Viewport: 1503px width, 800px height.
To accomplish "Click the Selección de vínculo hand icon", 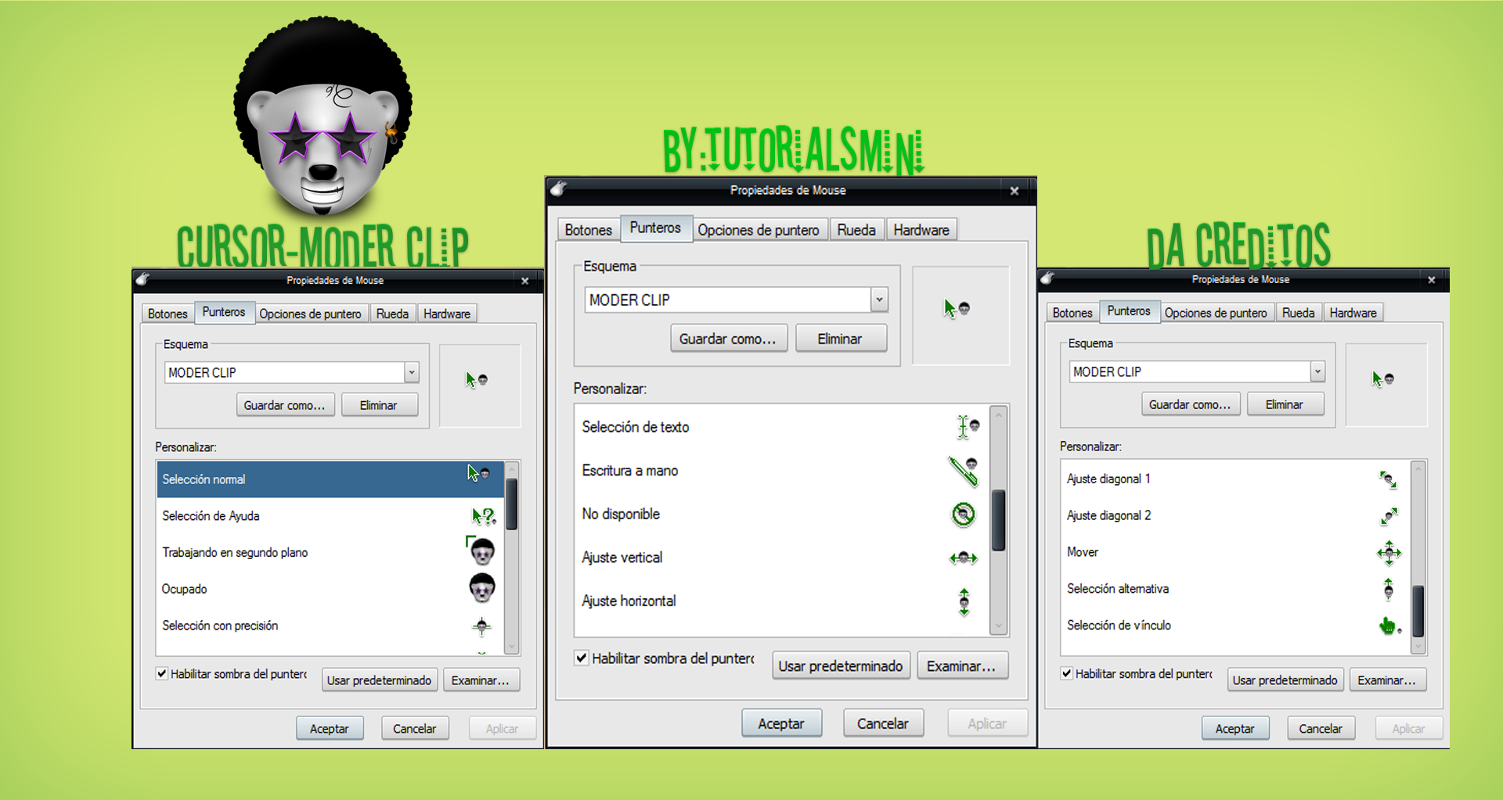I will (x=1389, y=626).
